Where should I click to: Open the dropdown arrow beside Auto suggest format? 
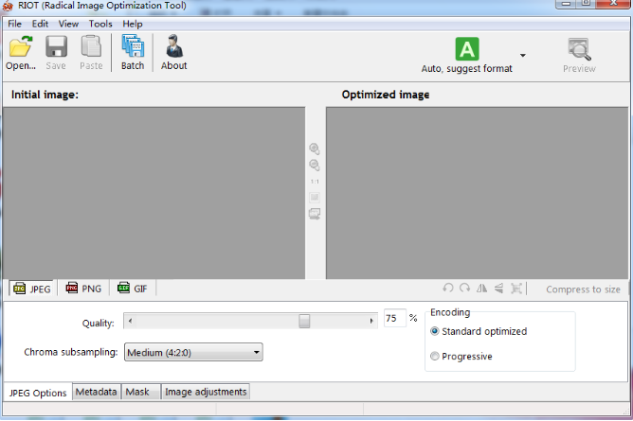[x=522, y=55]
